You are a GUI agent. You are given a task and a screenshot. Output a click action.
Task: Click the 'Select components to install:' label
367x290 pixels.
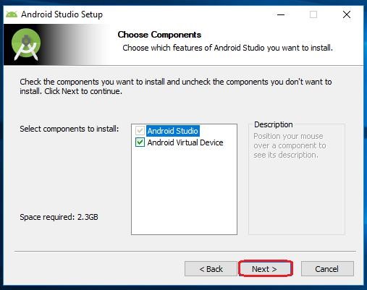click(x=69, y=129)
